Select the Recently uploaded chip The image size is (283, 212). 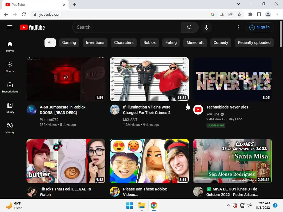(x=254, y=43)
